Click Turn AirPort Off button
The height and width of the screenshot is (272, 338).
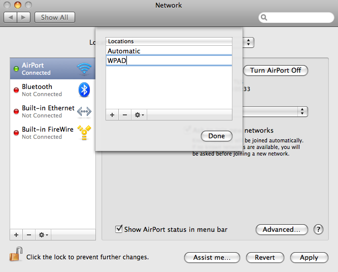pyautogui.click(x=275, y=70)
